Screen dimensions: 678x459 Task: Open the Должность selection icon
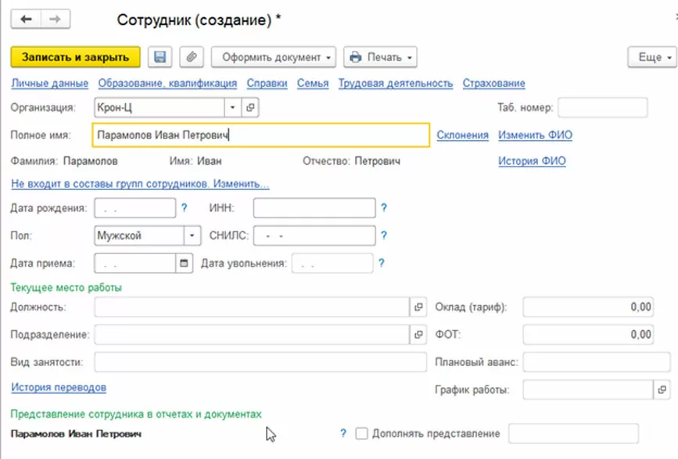(x=418, y=307)
